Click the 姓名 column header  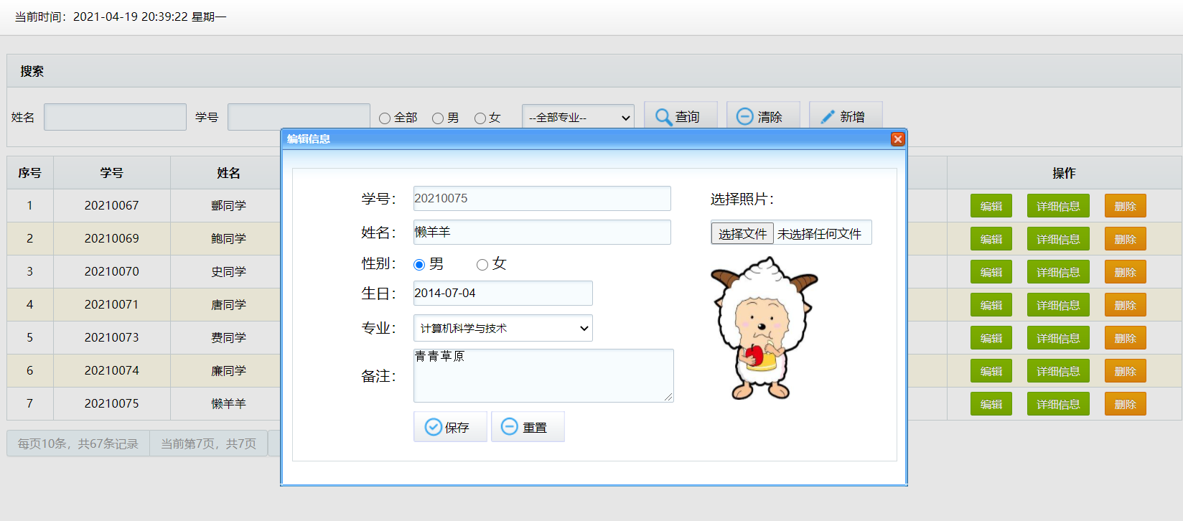(228, 173)
